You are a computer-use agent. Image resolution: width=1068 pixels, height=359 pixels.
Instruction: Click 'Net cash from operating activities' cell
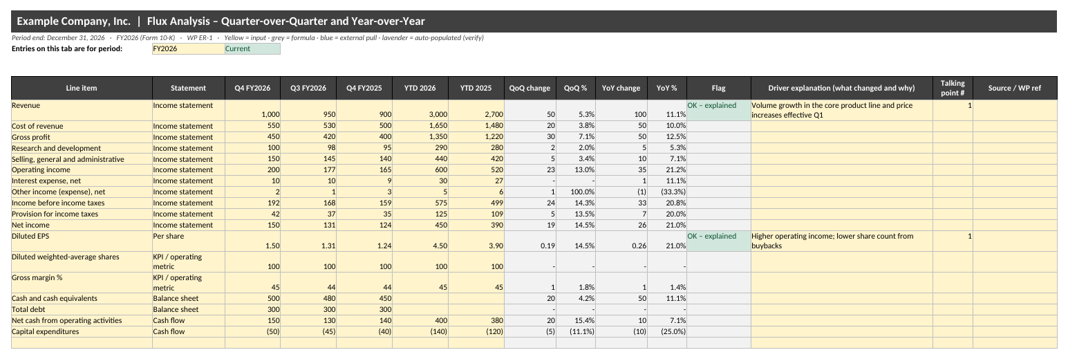pyautogui.click(x=82, y=321)
